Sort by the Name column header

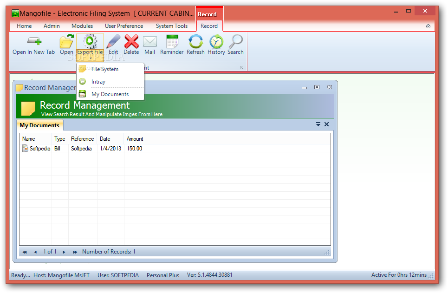pos(36,139)
